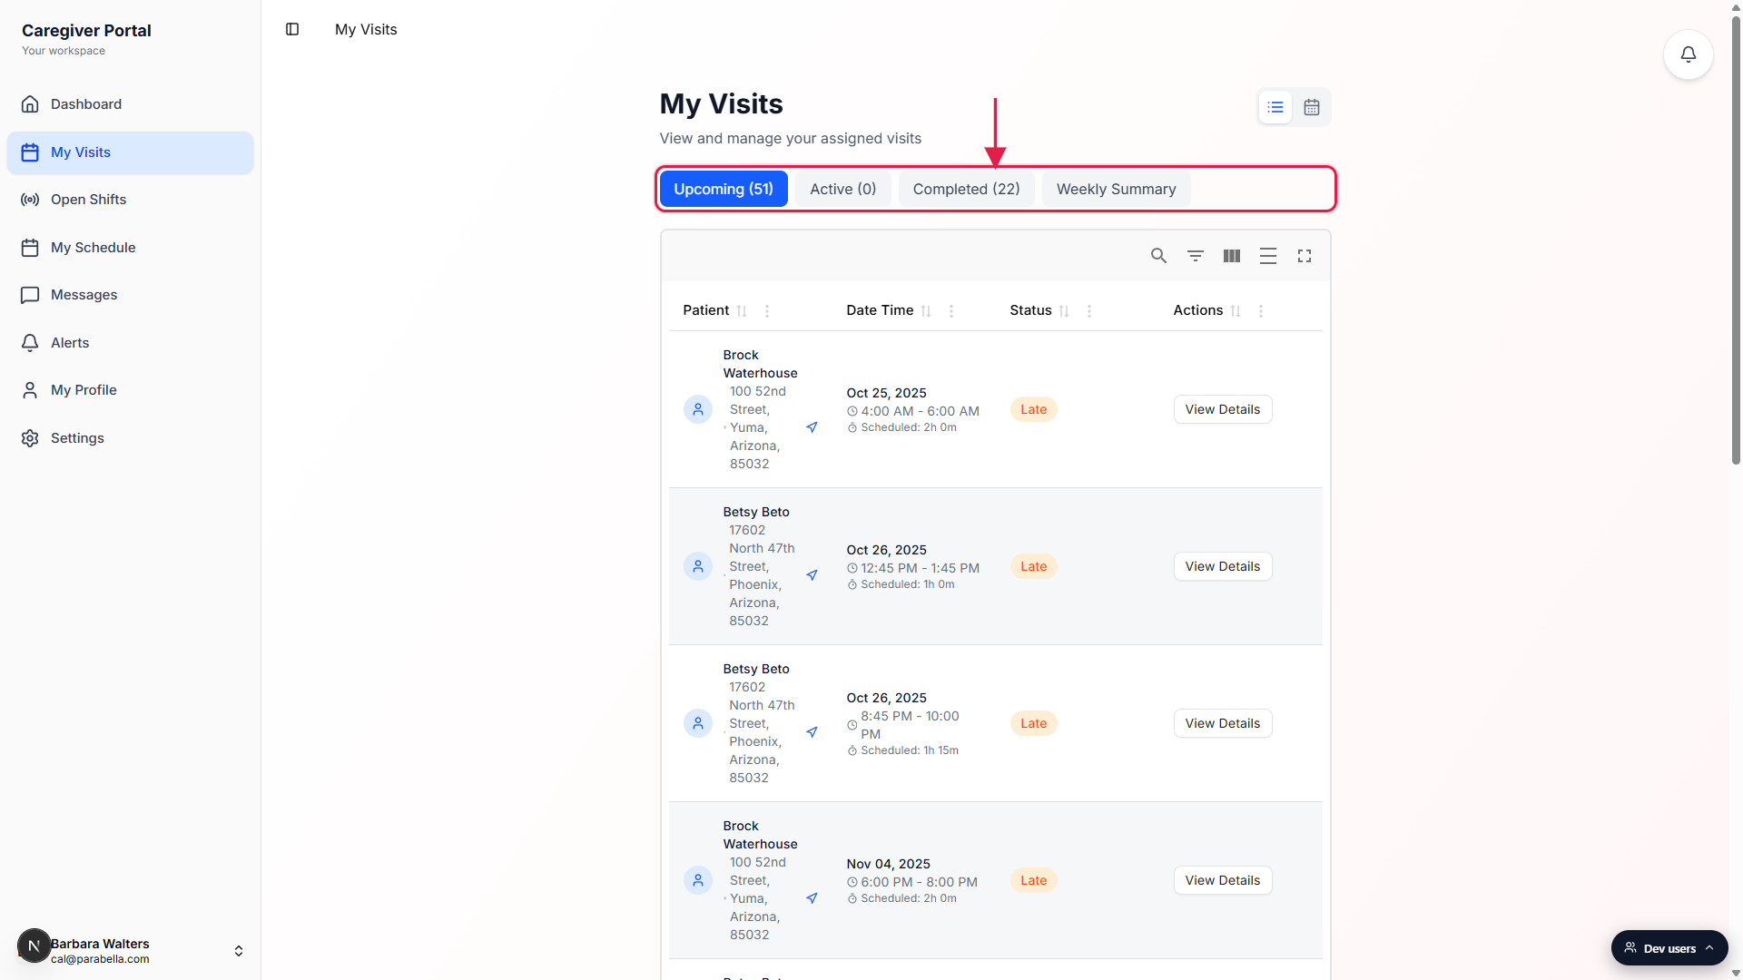1743x980 pixels.
Task: Open table search
Action: pos(1158,256)
